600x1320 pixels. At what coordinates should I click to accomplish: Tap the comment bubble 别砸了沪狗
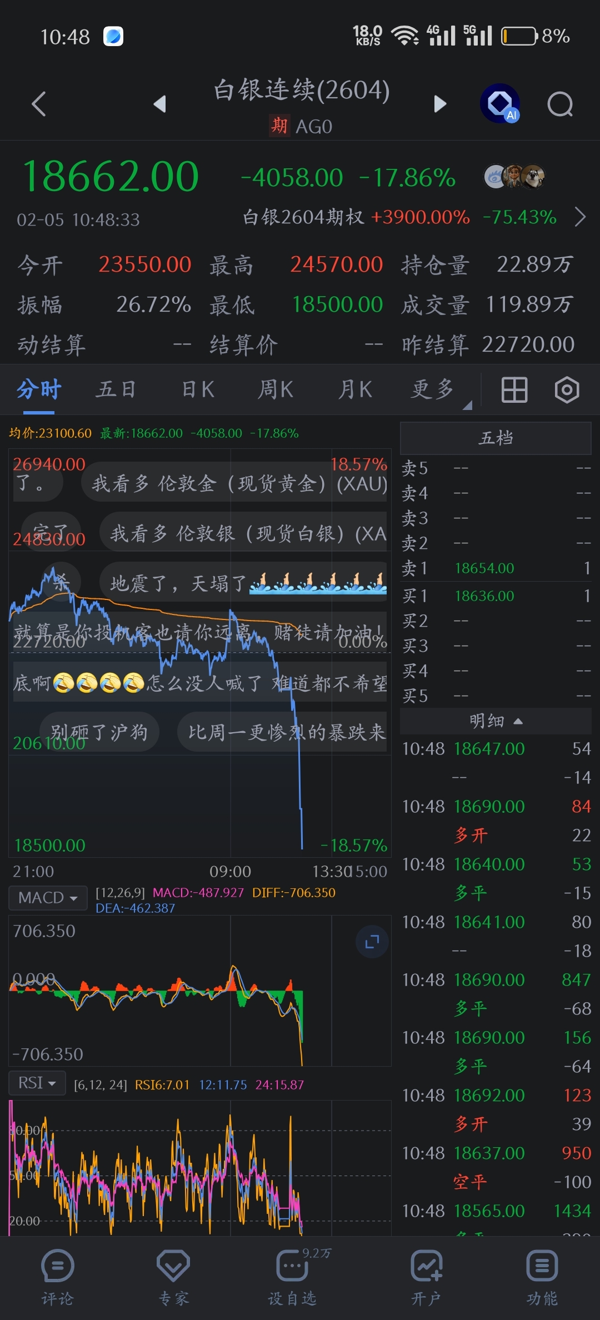(100, 732)
